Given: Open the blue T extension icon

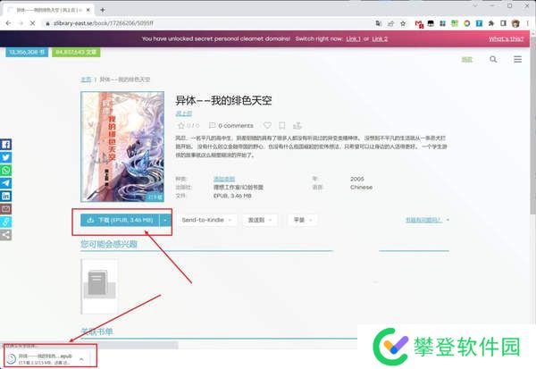Looking at the screenshot, I should point(479,23).
